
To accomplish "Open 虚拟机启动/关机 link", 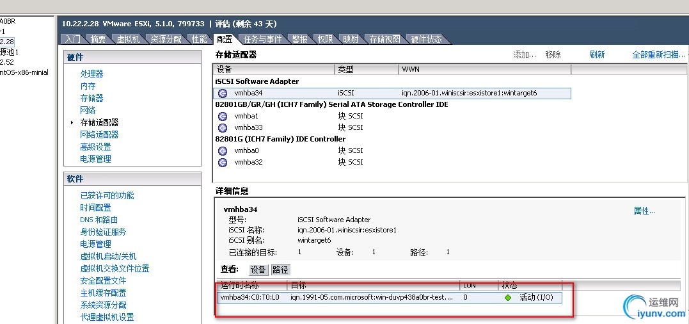I will [x=108, y=256].
